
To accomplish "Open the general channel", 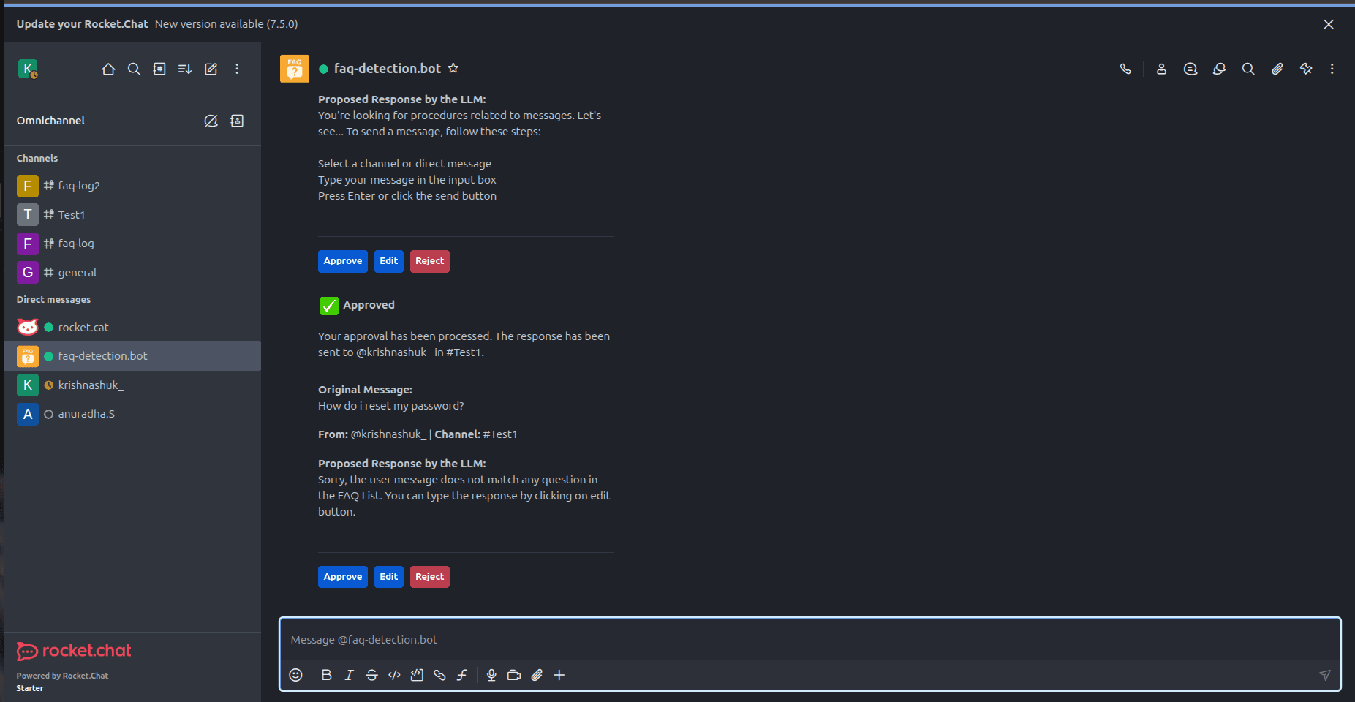I will [x=132, y=272].
